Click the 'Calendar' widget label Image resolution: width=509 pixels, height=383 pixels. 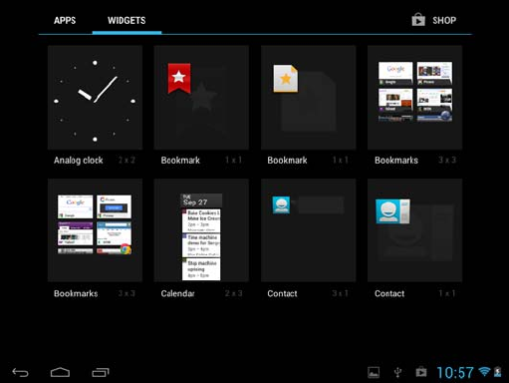click(177, 293)
